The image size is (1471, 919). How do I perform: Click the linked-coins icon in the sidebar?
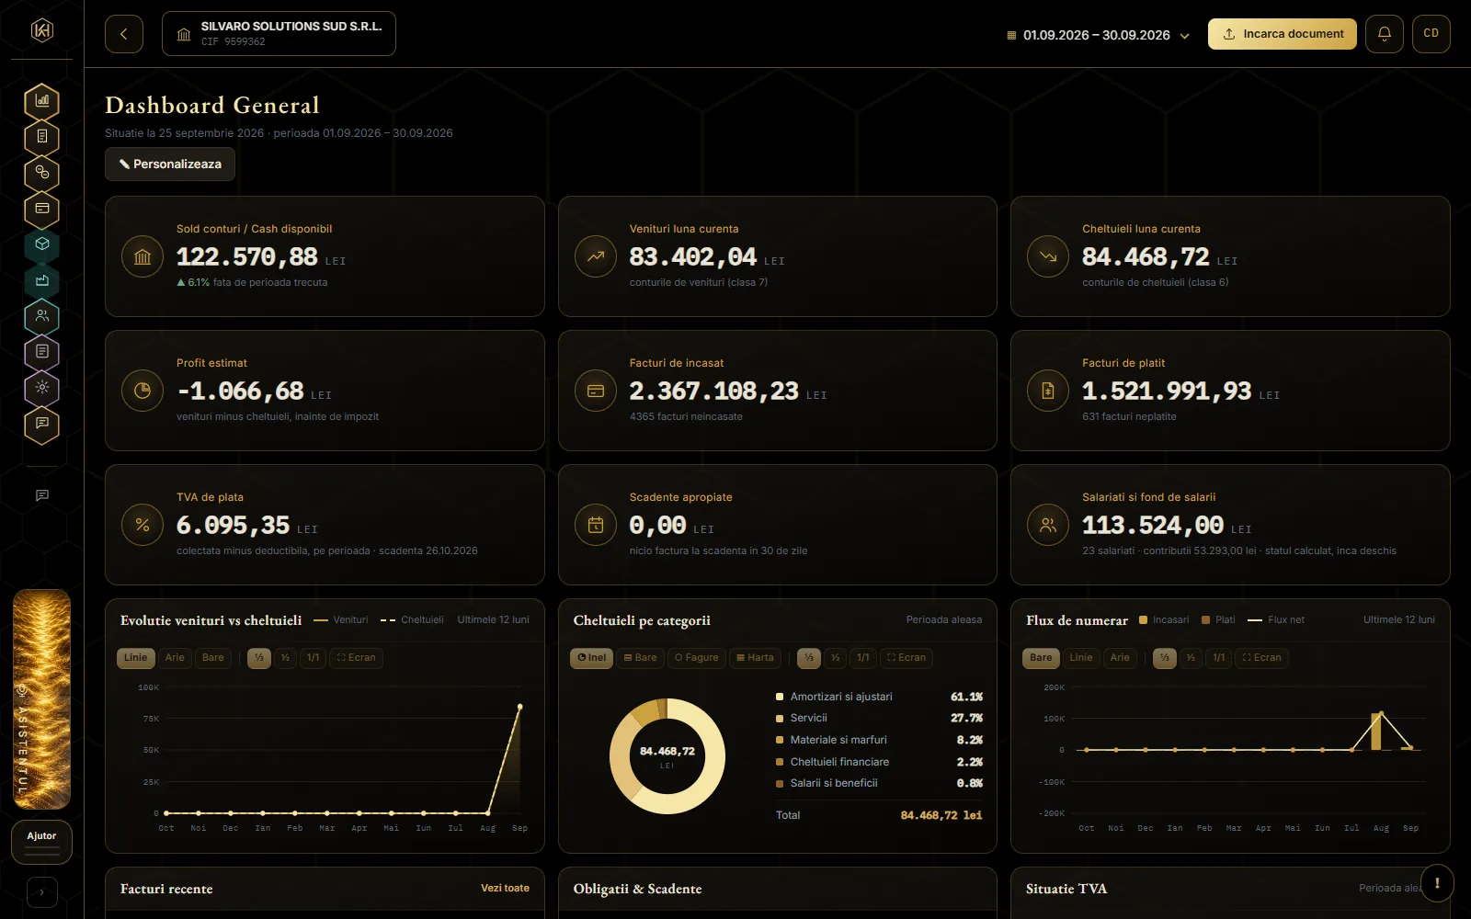(x=42, y=173)
